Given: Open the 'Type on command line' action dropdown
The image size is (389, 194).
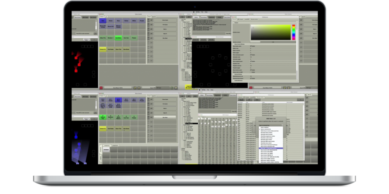Looking at the screenshot, I should [271, 125].
